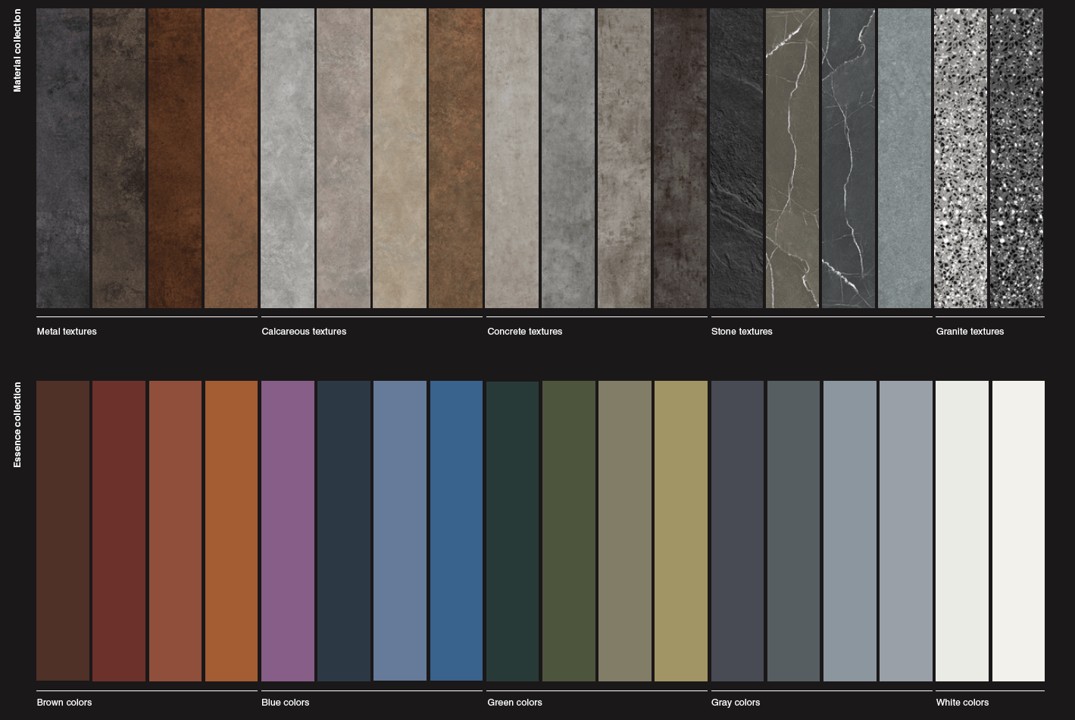The image size is (1075, 720).
Task: Open the Brown colors category
Action: pos(64,703)
